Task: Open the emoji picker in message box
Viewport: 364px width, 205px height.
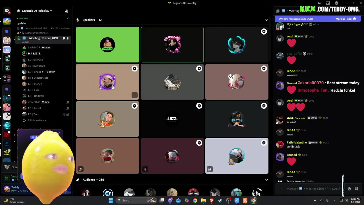Action: [349, 189]
